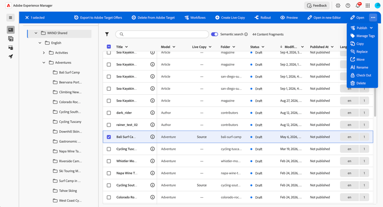Select the Tahoe Skiing folder
This screenshot has height=207, width=383.
65,191
